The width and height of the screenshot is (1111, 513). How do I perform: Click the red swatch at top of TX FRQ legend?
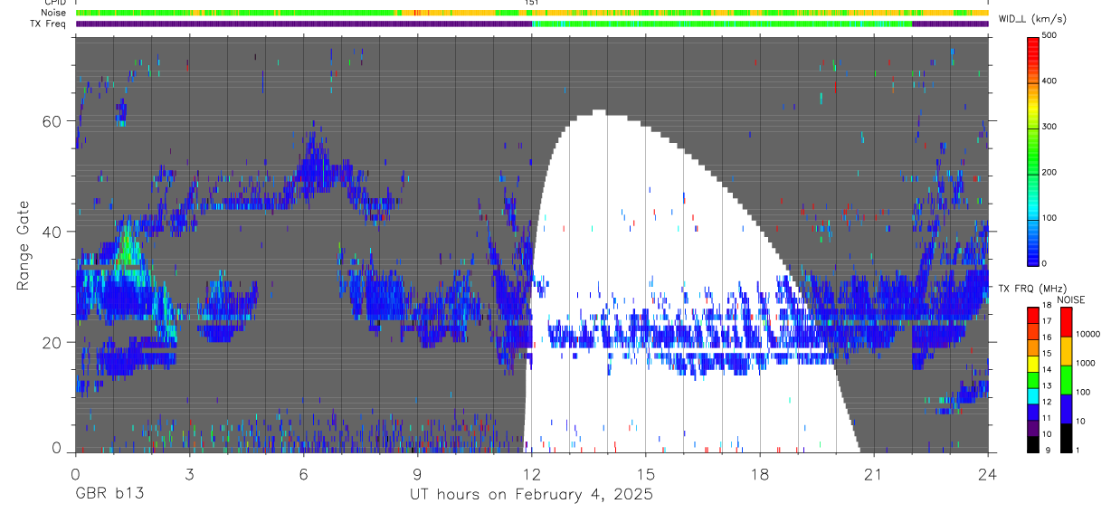click(x=1033, y=316)
